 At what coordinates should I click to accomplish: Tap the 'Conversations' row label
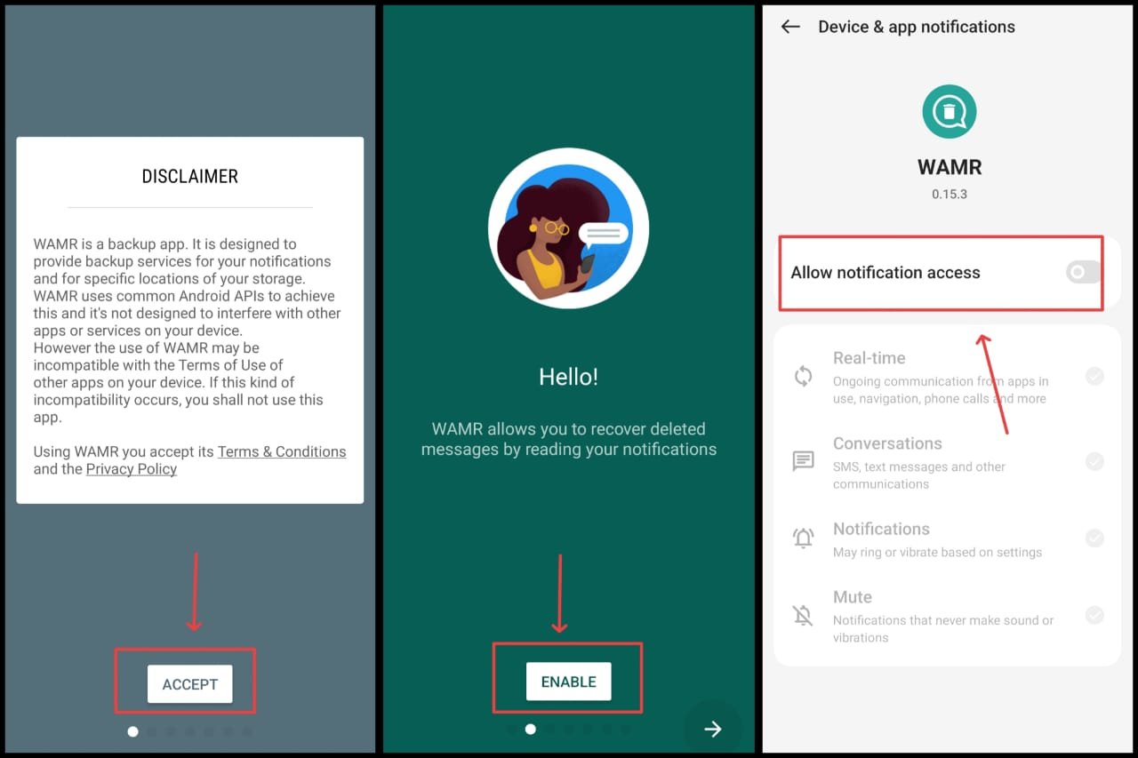887,443
